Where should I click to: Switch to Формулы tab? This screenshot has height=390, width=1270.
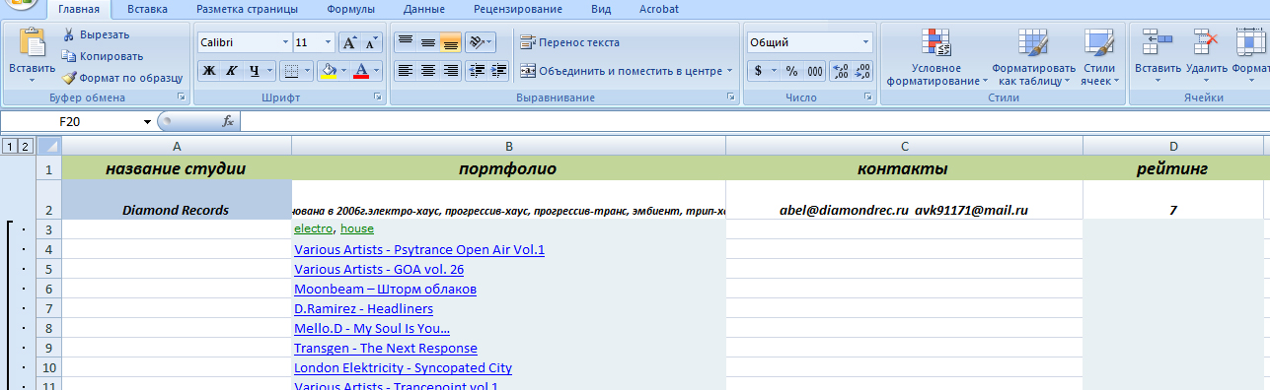350,9
